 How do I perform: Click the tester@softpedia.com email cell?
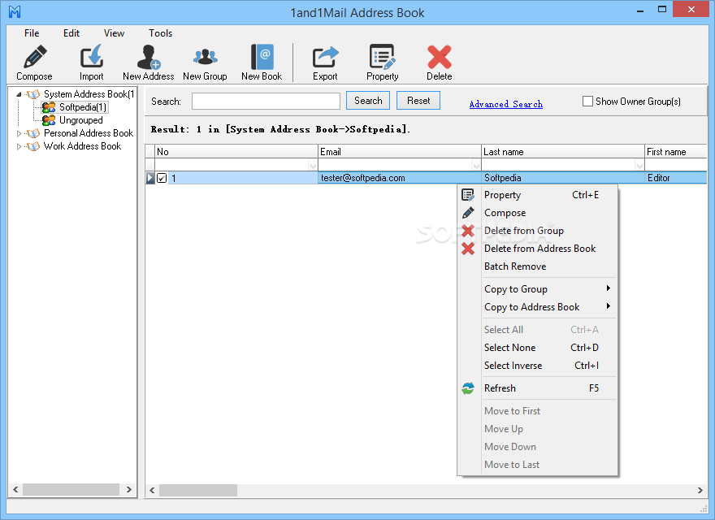coord(400,178)
